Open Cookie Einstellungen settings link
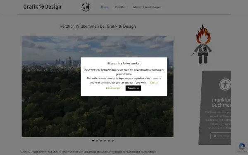Image resolution: width=248 pixels, height=155 pixels. pos(114,88)
